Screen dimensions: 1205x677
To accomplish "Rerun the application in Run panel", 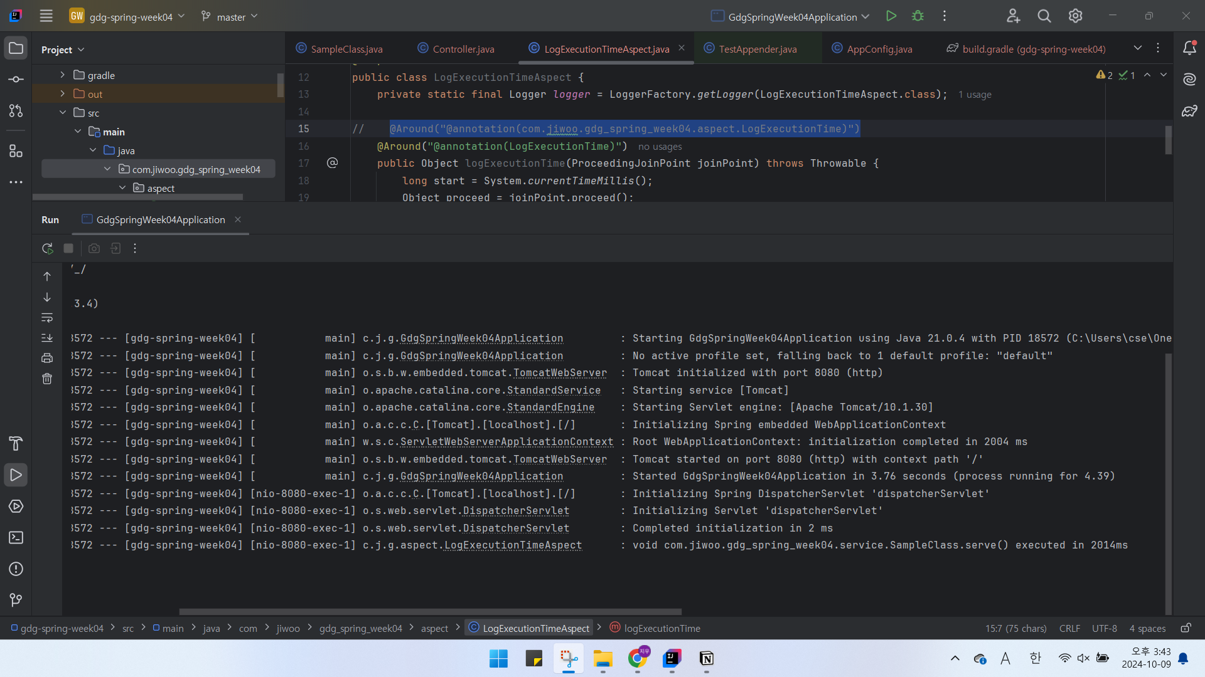I will [47, 248].
